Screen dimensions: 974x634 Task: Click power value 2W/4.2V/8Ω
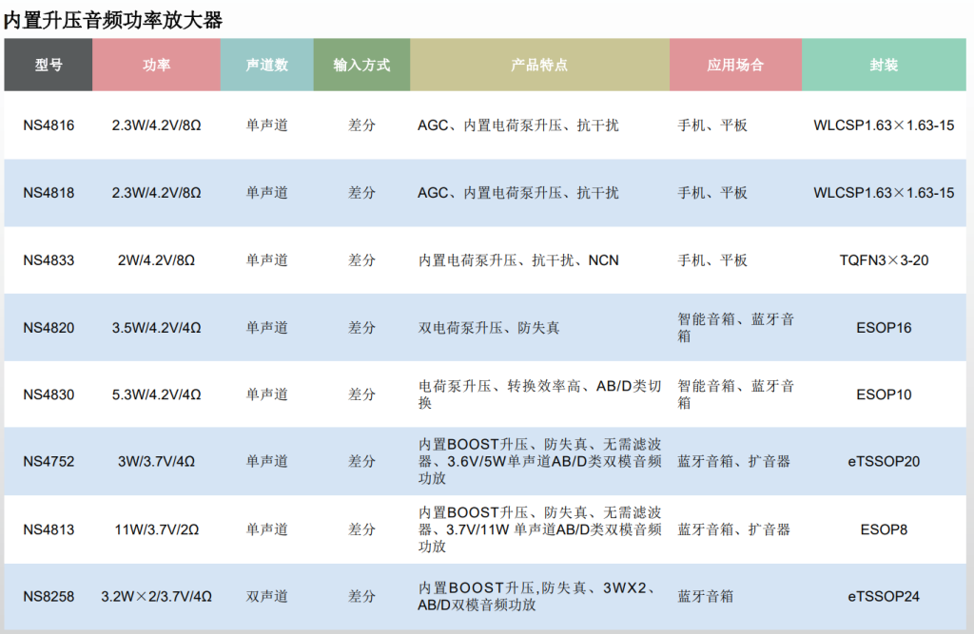[x=157, y=260]
